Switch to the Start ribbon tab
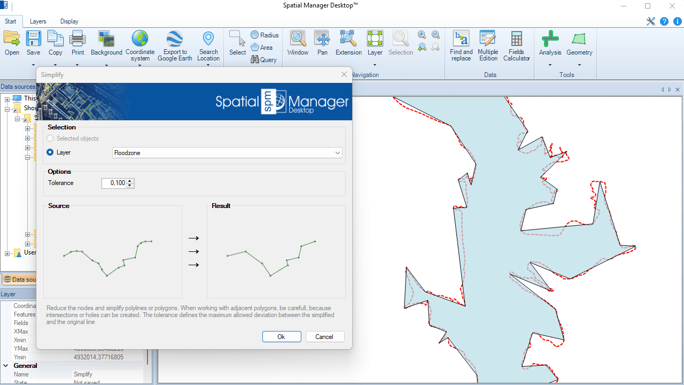 tap(11, 21)
